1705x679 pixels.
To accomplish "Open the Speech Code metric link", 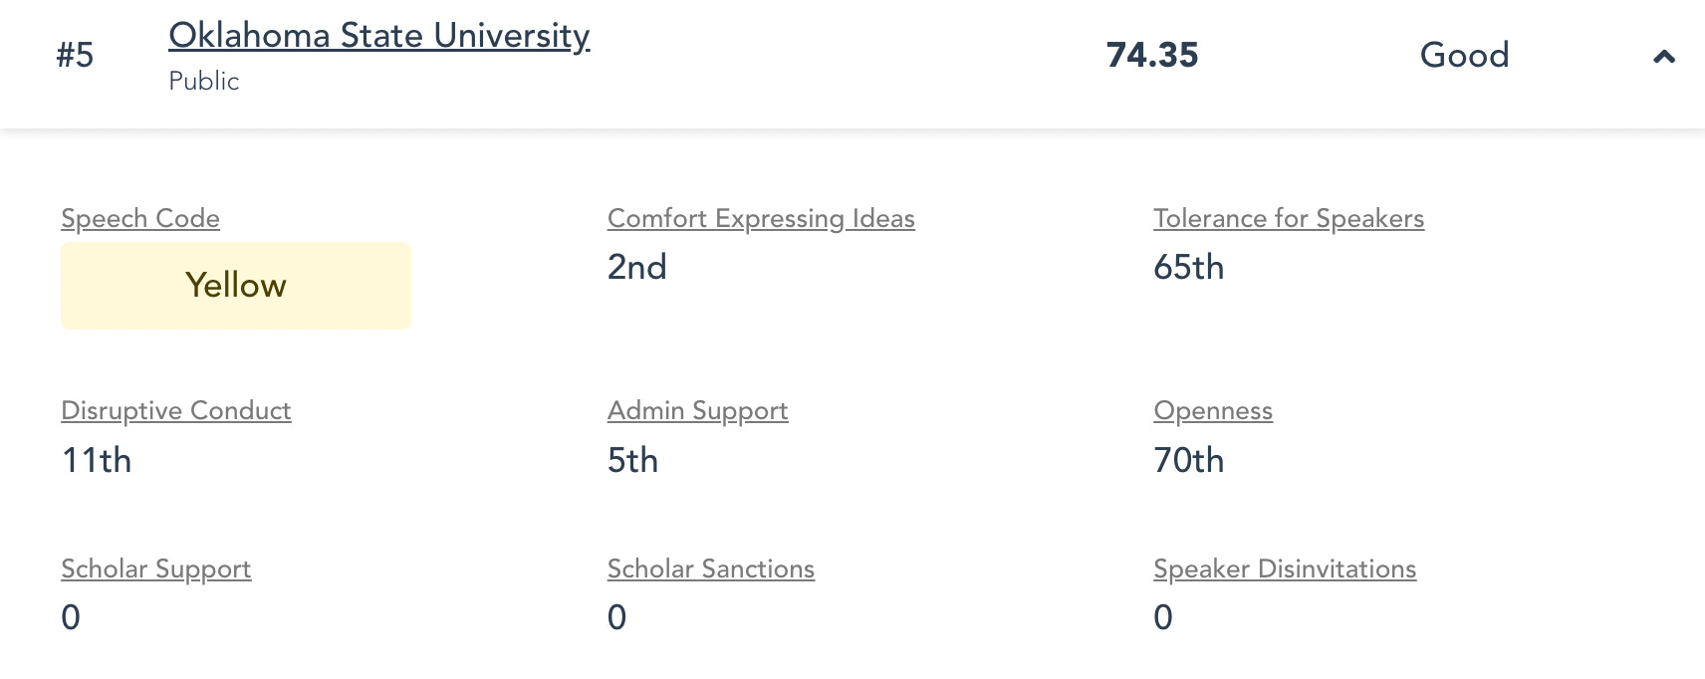I will 140,218.
